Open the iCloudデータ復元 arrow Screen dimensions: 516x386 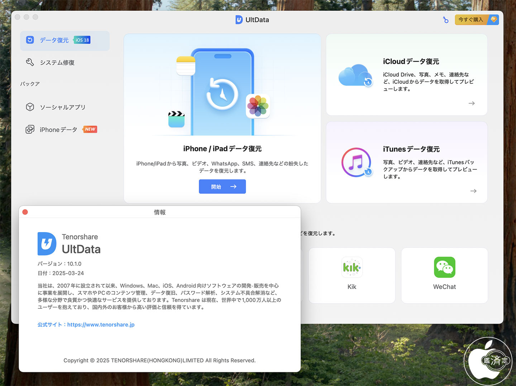[x=472, y=103]
